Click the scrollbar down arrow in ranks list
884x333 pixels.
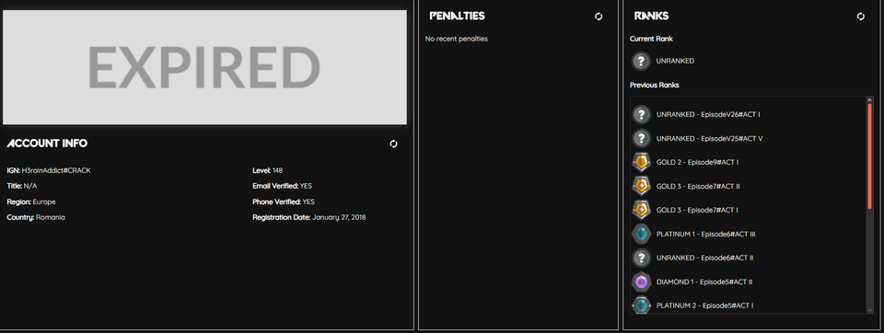click(870, 310)
